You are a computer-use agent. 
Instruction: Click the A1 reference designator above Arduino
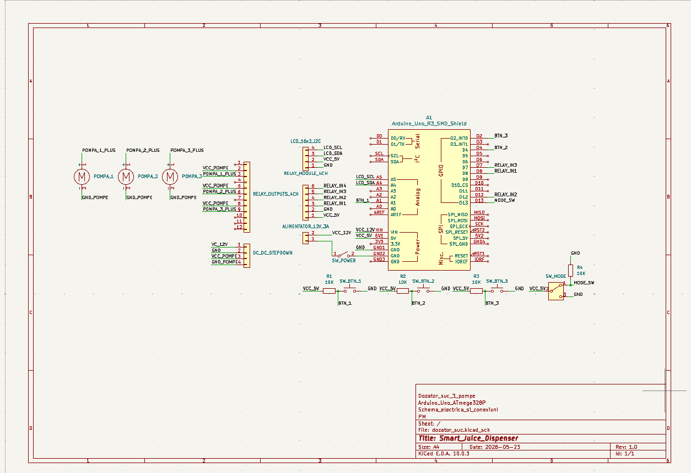429,117
